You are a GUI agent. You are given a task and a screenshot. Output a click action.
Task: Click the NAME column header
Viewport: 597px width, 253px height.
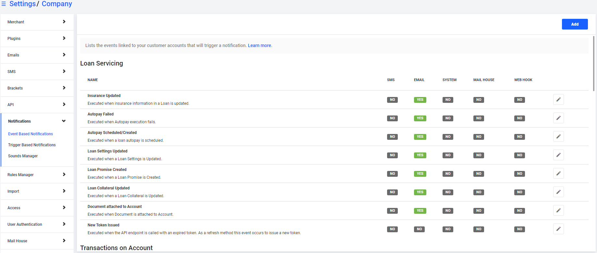click(x=92, y=80)
